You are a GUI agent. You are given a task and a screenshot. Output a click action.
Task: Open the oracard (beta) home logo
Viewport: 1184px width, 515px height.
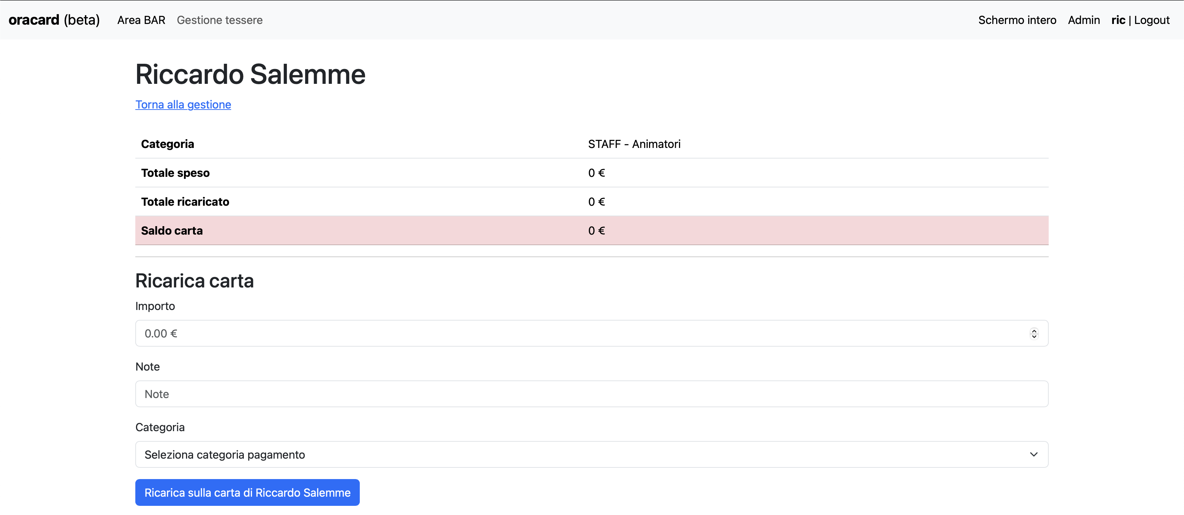point(54,20)
